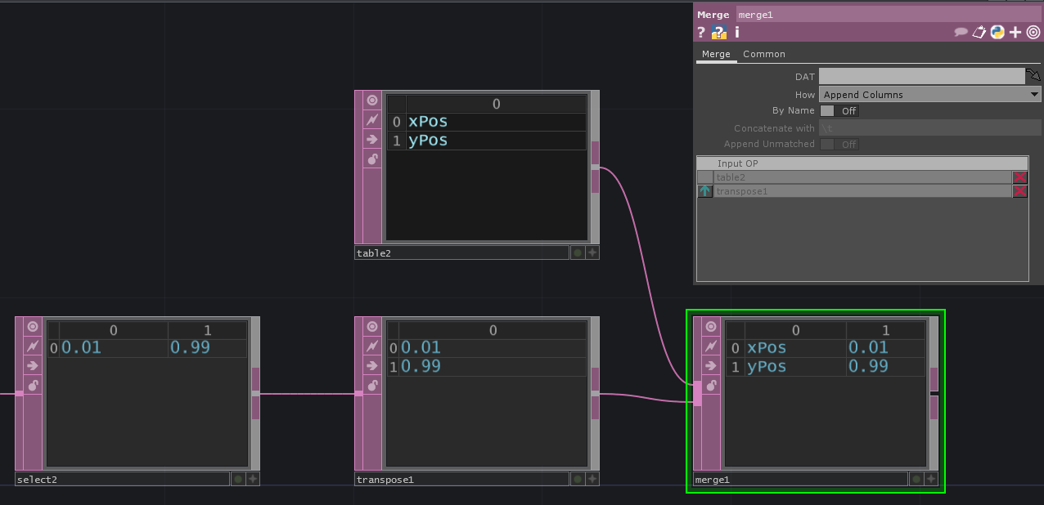
Task: Open operator help question mark icon
Action: (x=701, y=33)
